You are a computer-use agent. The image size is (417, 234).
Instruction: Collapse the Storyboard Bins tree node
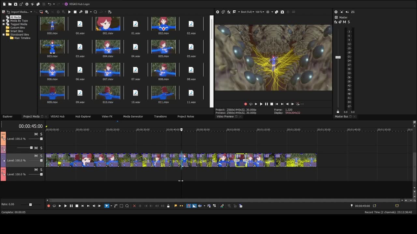click(4, 34)
